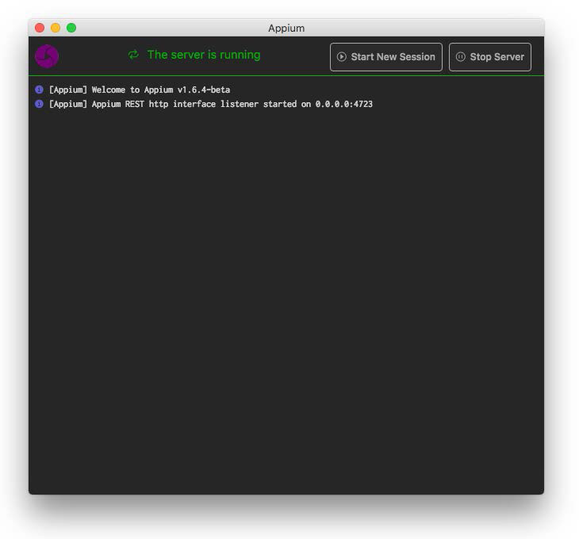
Task: Start a new session
Action: pyautogui.click(x=385, y=57)
